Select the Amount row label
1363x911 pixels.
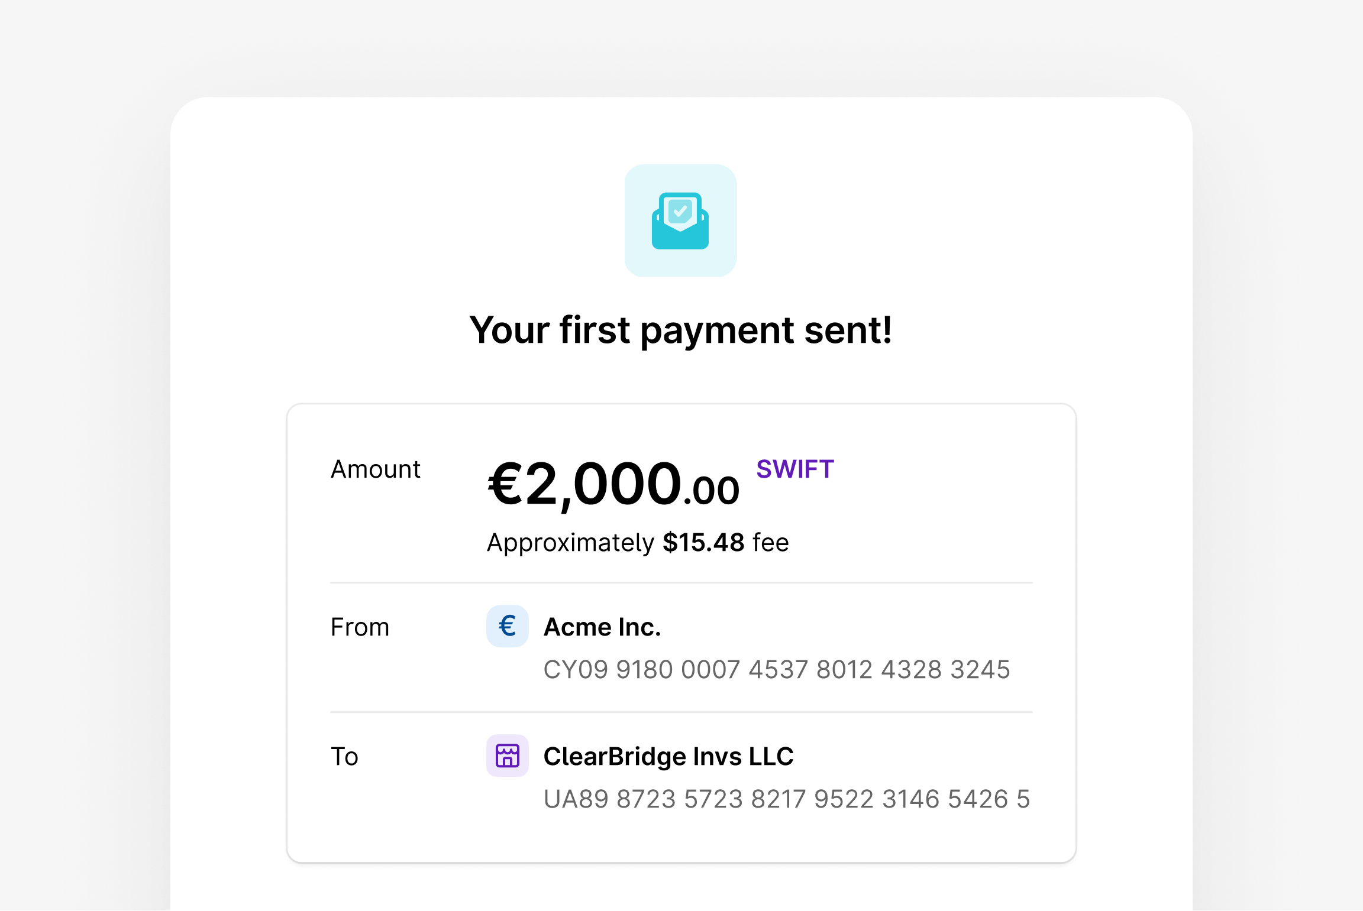[x=376, y=469]
